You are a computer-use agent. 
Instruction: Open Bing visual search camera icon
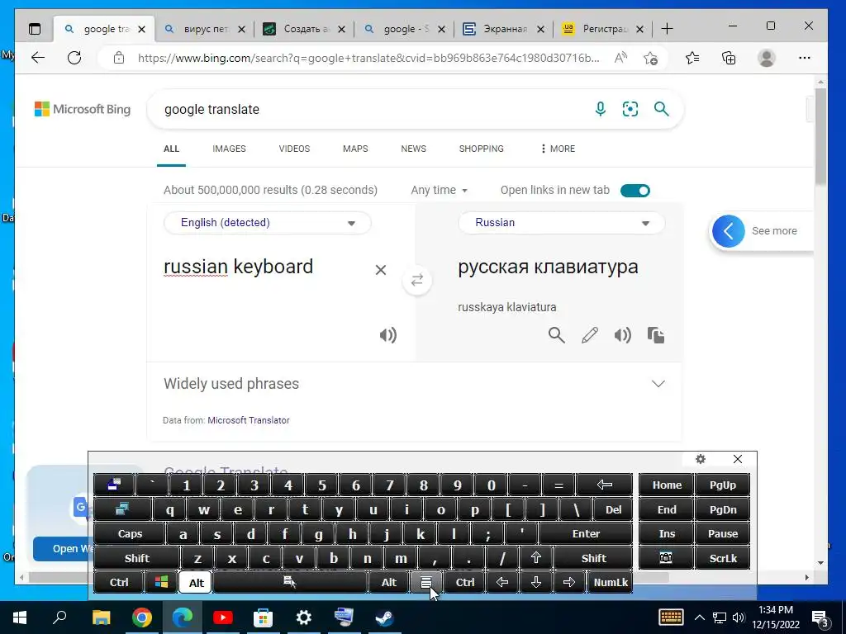click(x=630, y=109)
